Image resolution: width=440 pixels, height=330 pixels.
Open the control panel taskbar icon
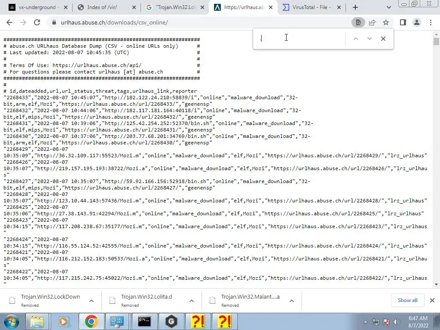(117, 321)
